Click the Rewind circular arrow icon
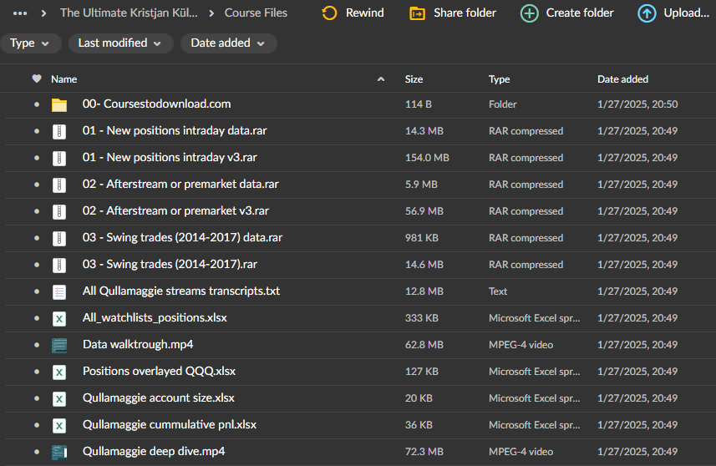 click(329, 13)
